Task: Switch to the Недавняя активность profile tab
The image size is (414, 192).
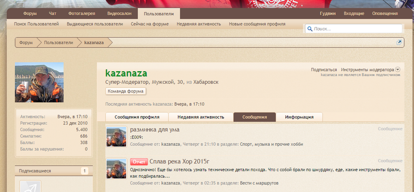Action: [201, 117]
